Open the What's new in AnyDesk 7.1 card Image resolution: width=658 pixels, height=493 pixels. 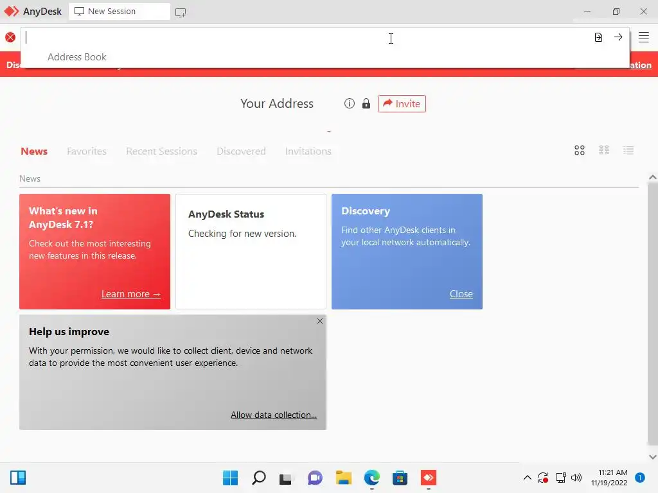[95, 252]
